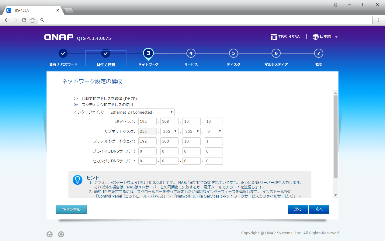385x241 pixels.
Task: Click the vertical scrollbar in settings panel
Action: [335, 136]
